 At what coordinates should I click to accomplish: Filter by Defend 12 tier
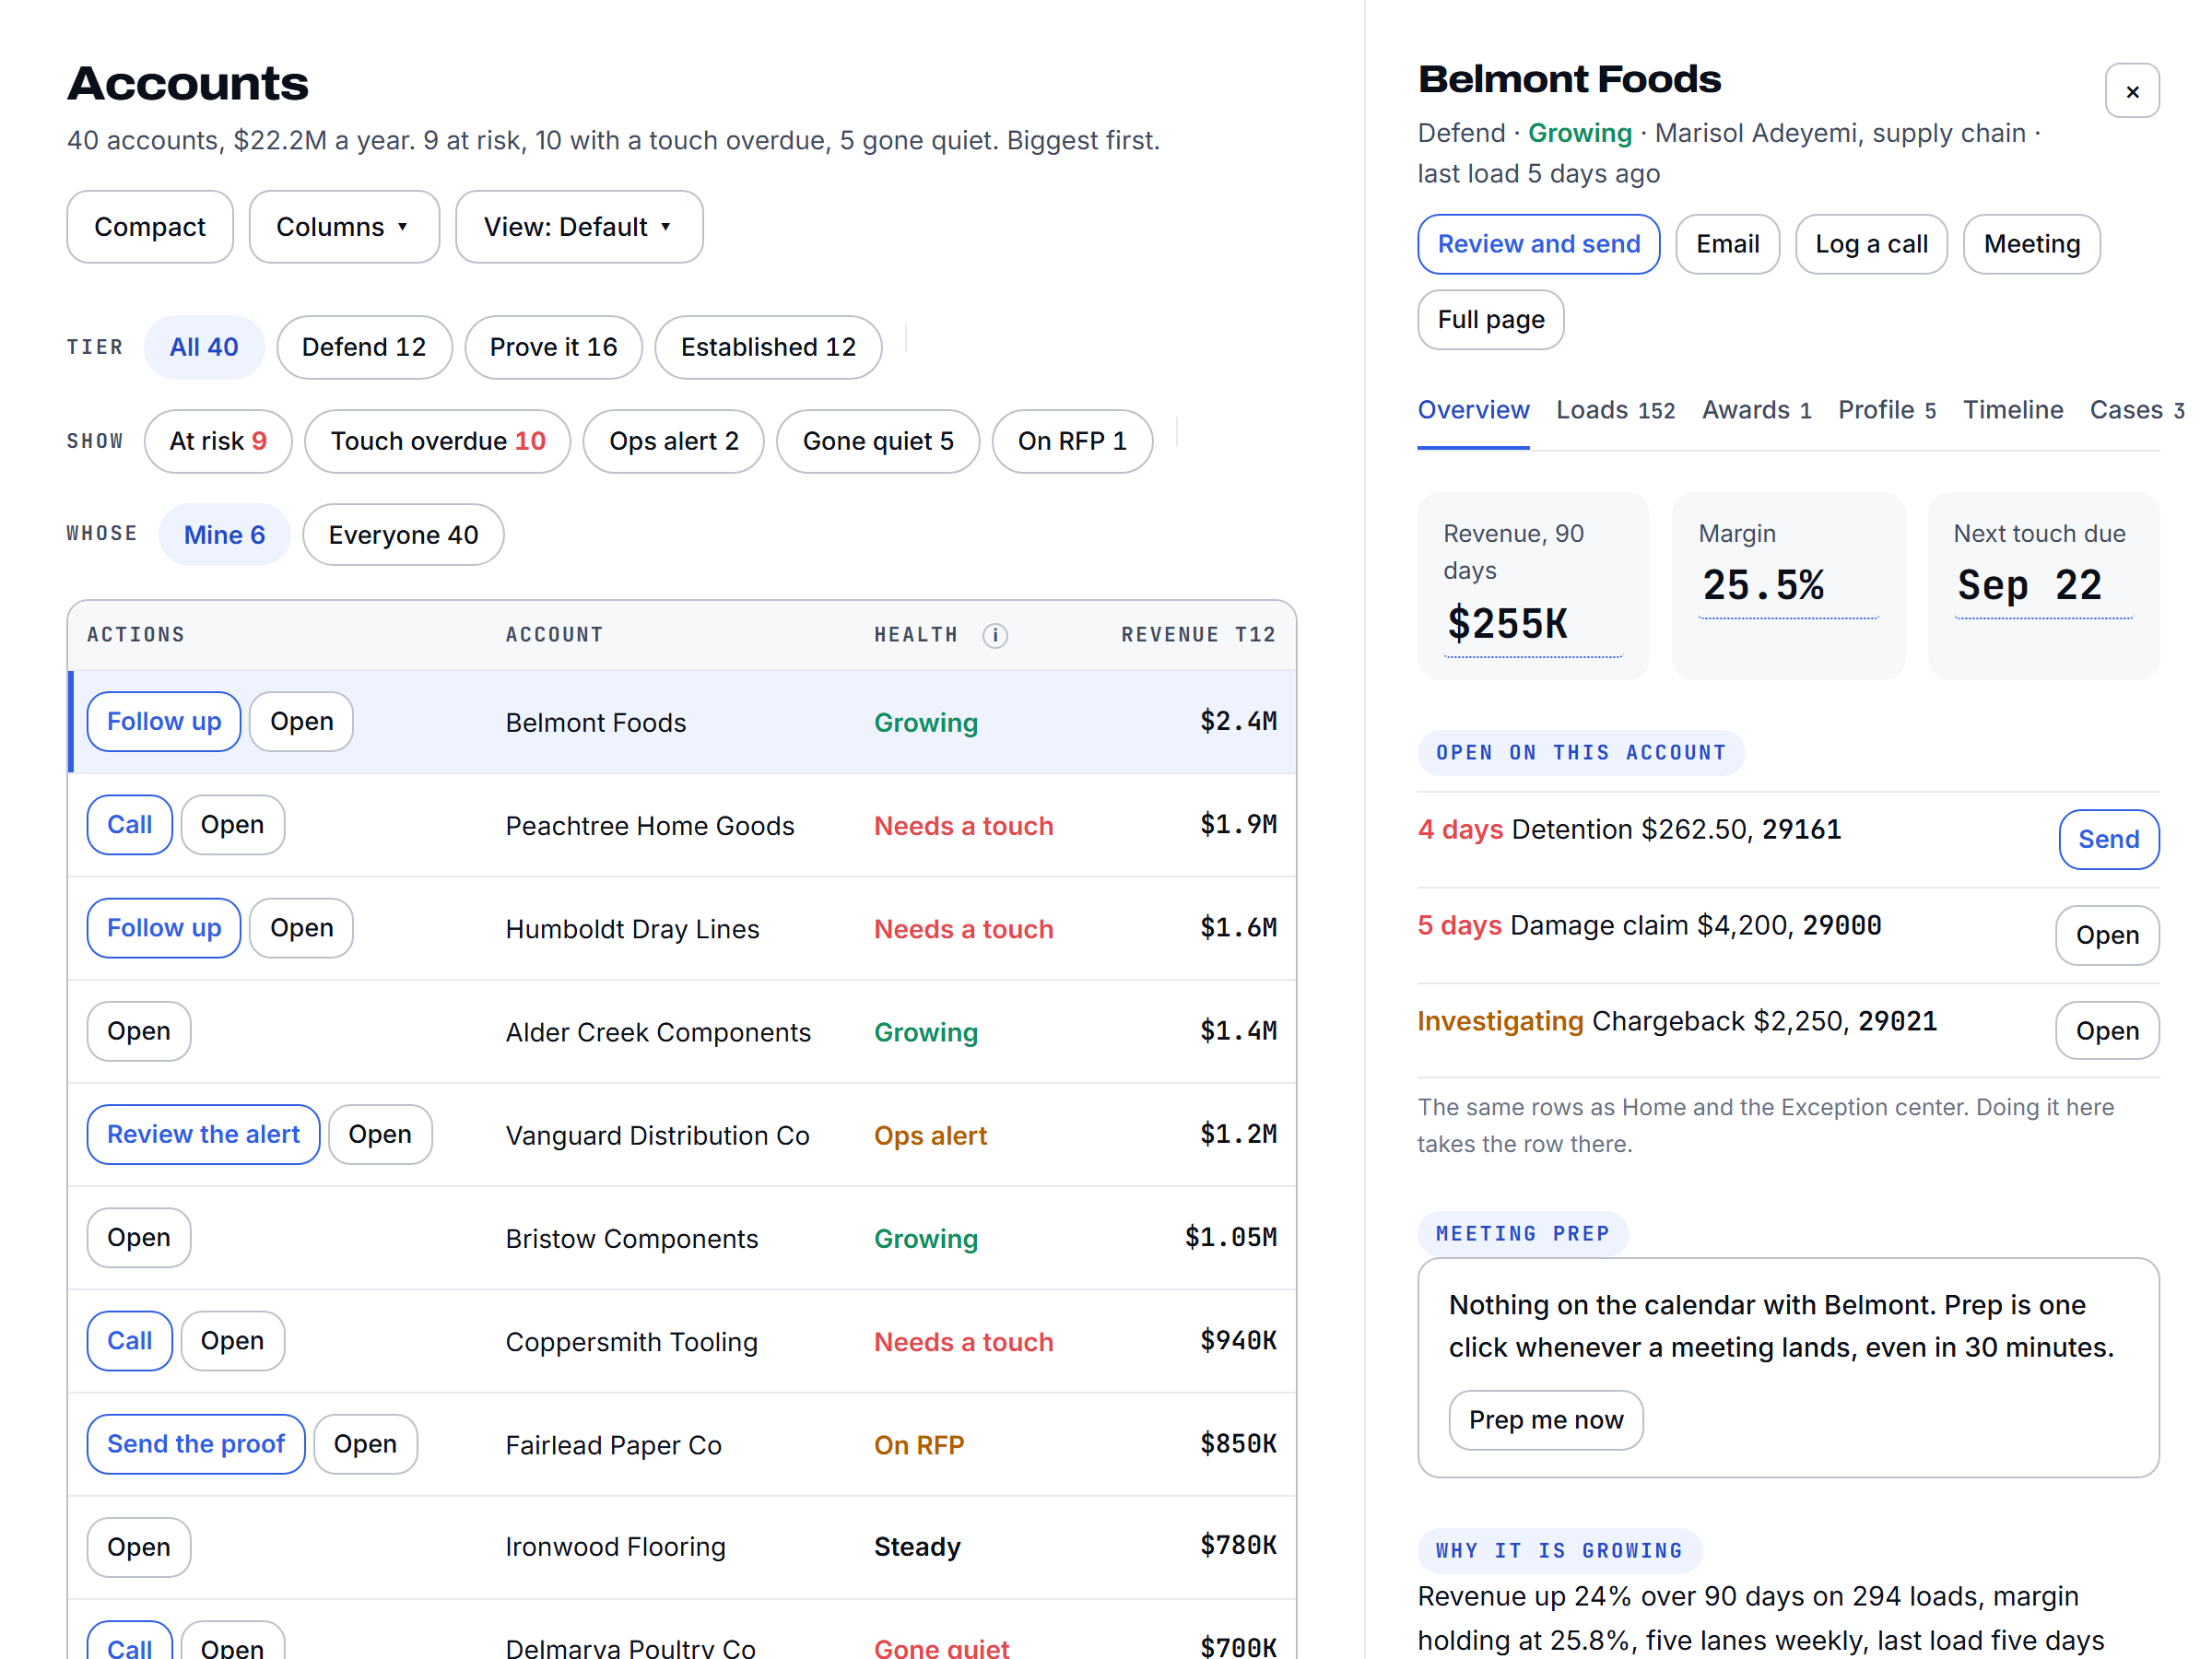click(x=364, y=347)
